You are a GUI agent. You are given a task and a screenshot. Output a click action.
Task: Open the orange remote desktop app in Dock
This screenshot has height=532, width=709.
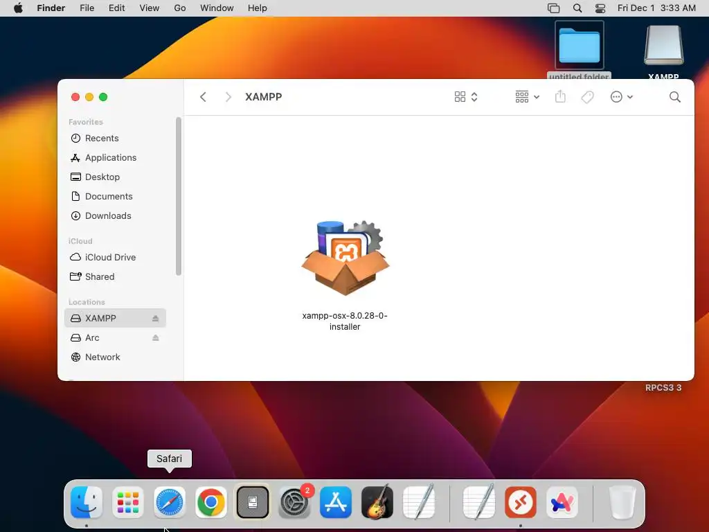(x=521, y=502)
